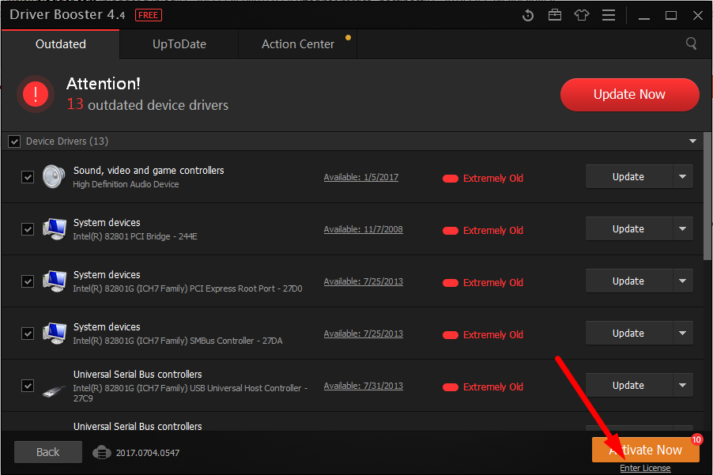713x475 pixels.
Task: Open the Rescue Center restore icon
Action: (x=528, y=16)
